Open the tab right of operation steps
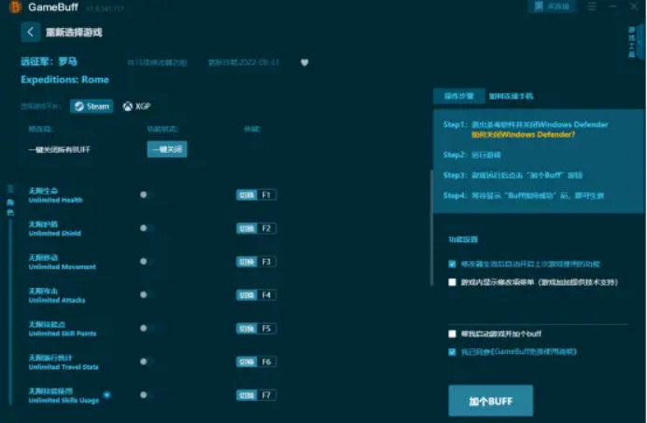Viewport: 647px width, 423px height. click(x=511, y=96)
